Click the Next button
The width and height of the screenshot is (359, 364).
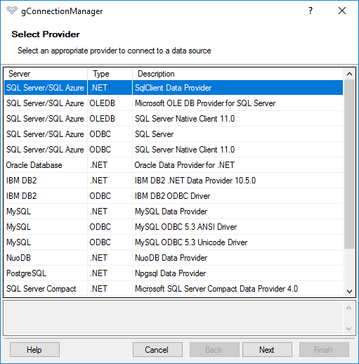point(267,350)
